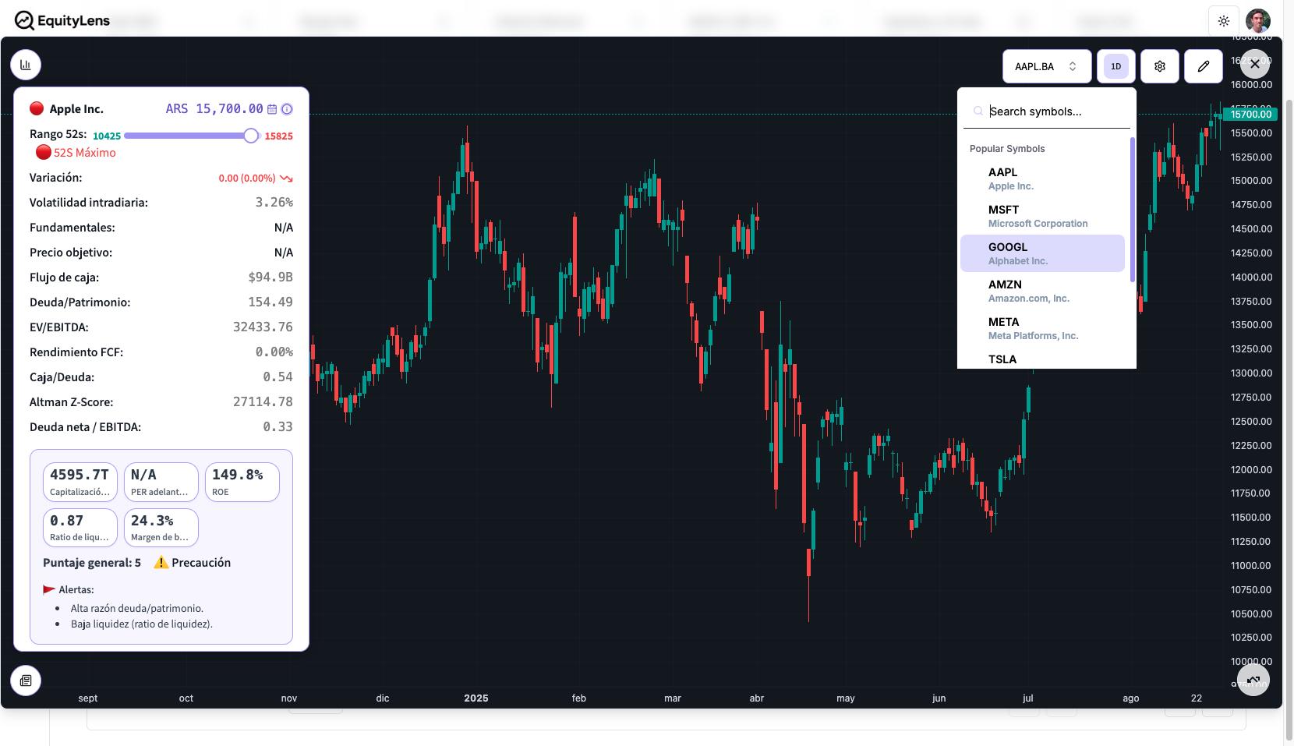The height and width of the screenshot is (746, 1294).
Task: Toggle the 1D timeframe button
Action: click(x=1116, y=66)
